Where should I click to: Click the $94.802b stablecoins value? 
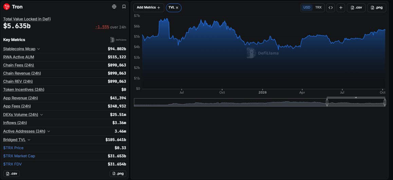117,49
